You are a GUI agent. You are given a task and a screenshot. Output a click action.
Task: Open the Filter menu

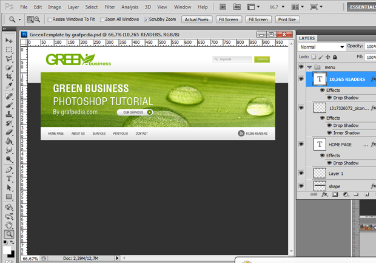point(110,7)
